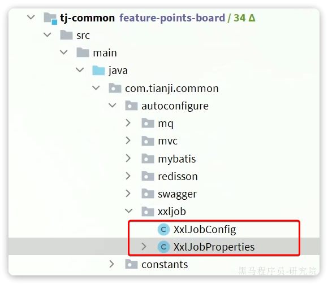The image size is (328, 285).
Task: Expand the mq package
Action: click(128, 123)
